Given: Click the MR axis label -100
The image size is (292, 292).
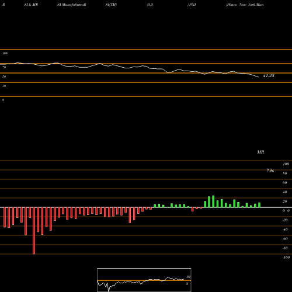Looking at the screenshot, I should [x=286, y=258].
